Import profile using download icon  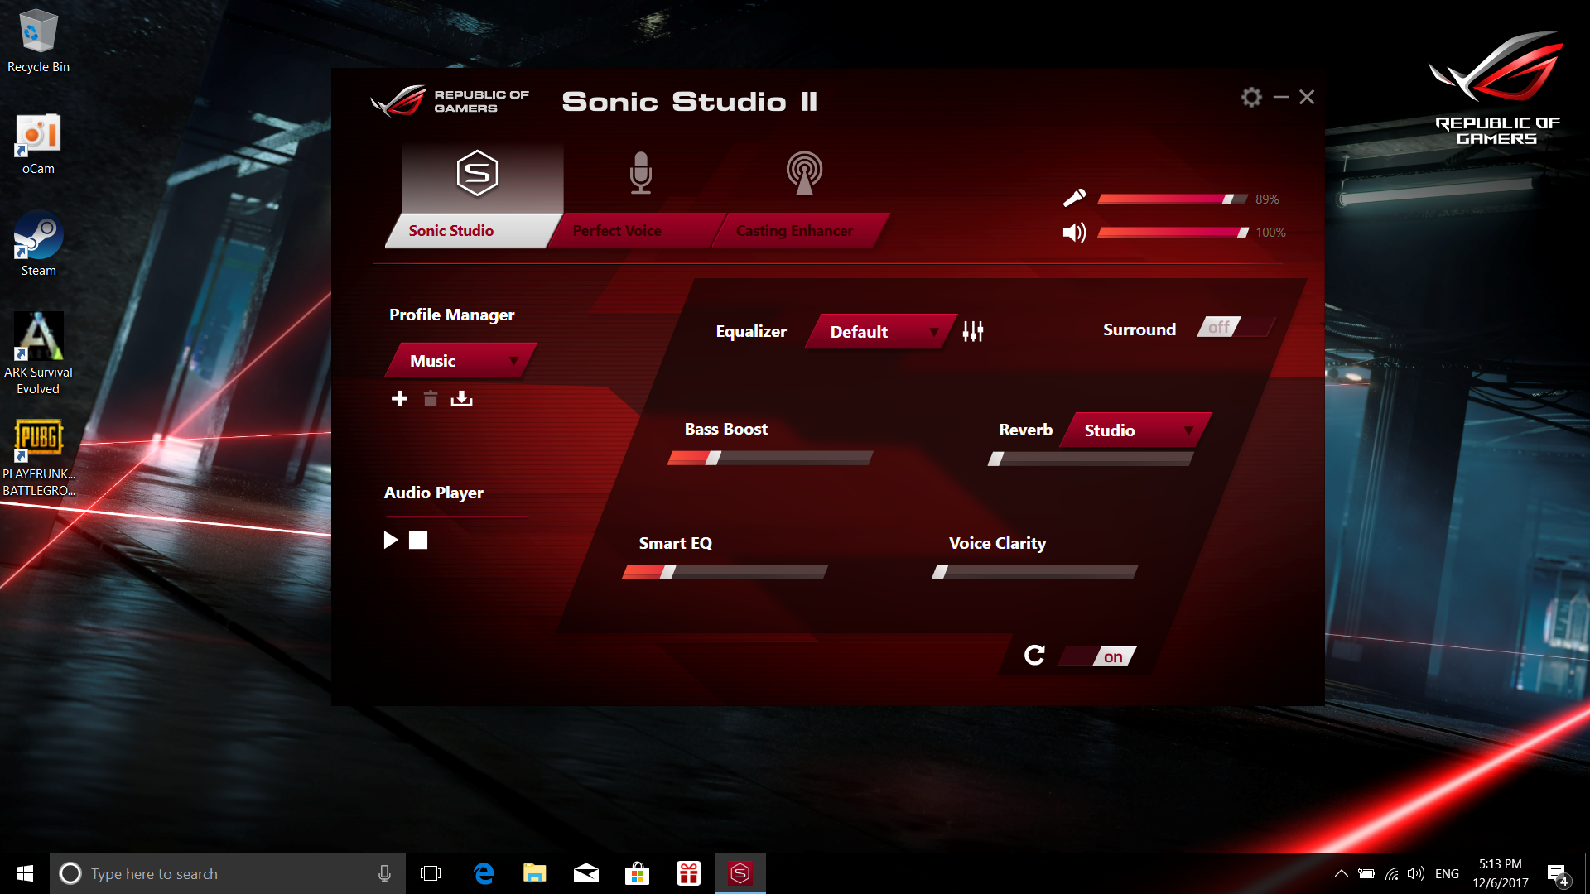[x=461, y=399]
